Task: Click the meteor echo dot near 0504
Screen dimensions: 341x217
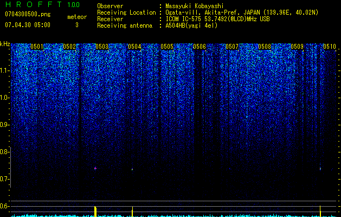Action: (x=132, y=169)
